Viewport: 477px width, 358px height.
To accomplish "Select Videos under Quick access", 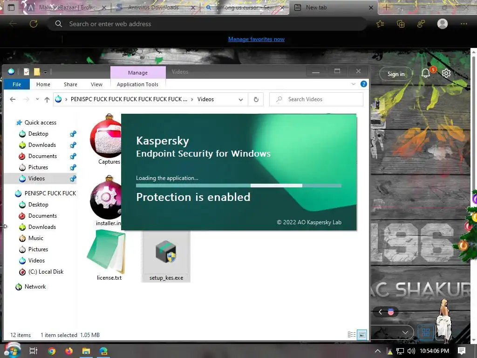I will [x=36, y=179].
